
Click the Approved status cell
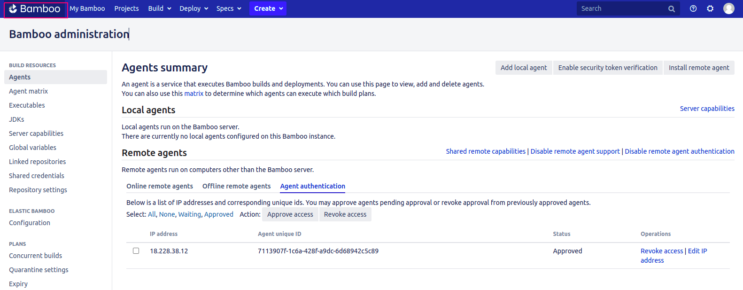pos(567,251)
